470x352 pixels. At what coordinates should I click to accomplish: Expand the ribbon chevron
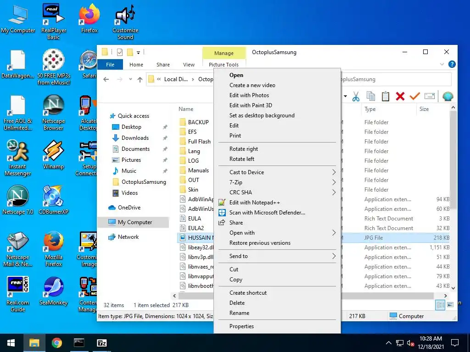(442, 64)
